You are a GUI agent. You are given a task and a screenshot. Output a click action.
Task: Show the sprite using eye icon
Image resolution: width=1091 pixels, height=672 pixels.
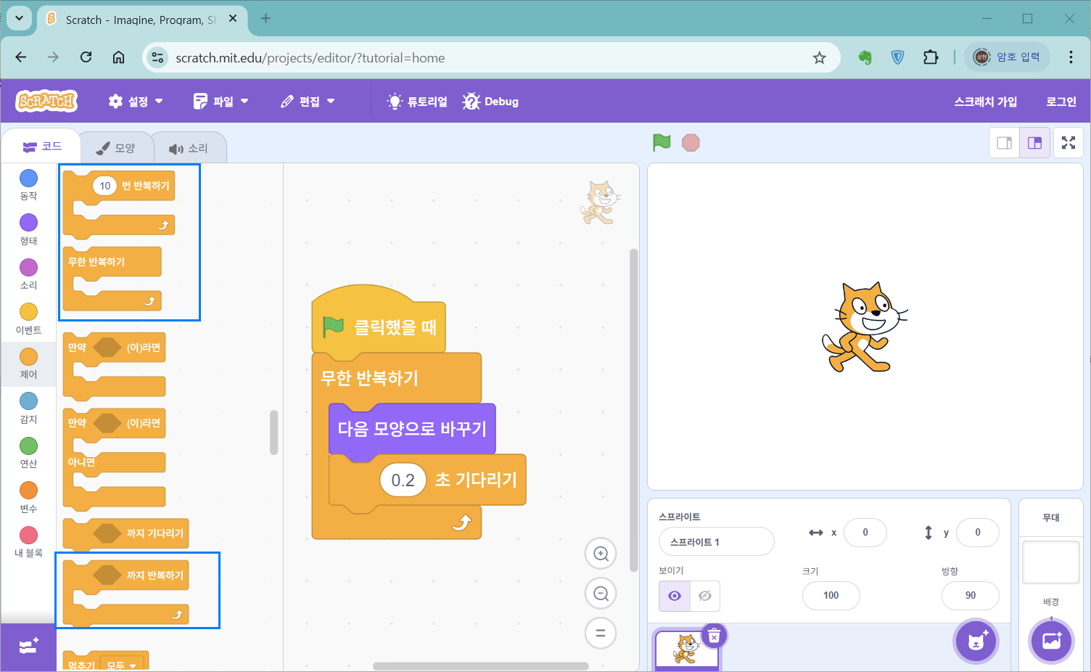pos(675,596)
